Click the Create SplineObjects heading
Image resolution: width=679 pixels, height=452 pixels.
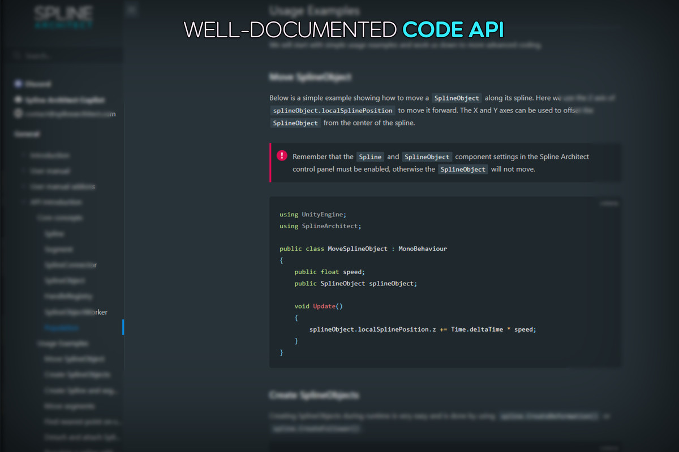314,394
